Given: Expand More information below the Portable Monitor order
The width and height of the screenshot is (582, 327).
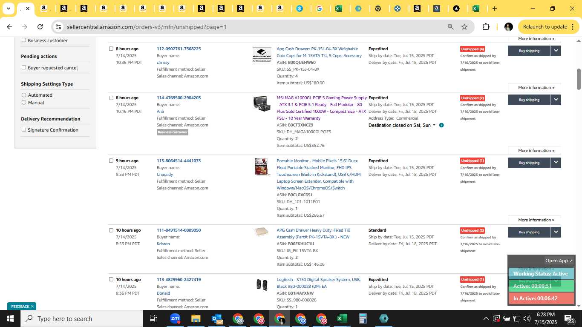Looking at the screenshot, I should 534,220.
